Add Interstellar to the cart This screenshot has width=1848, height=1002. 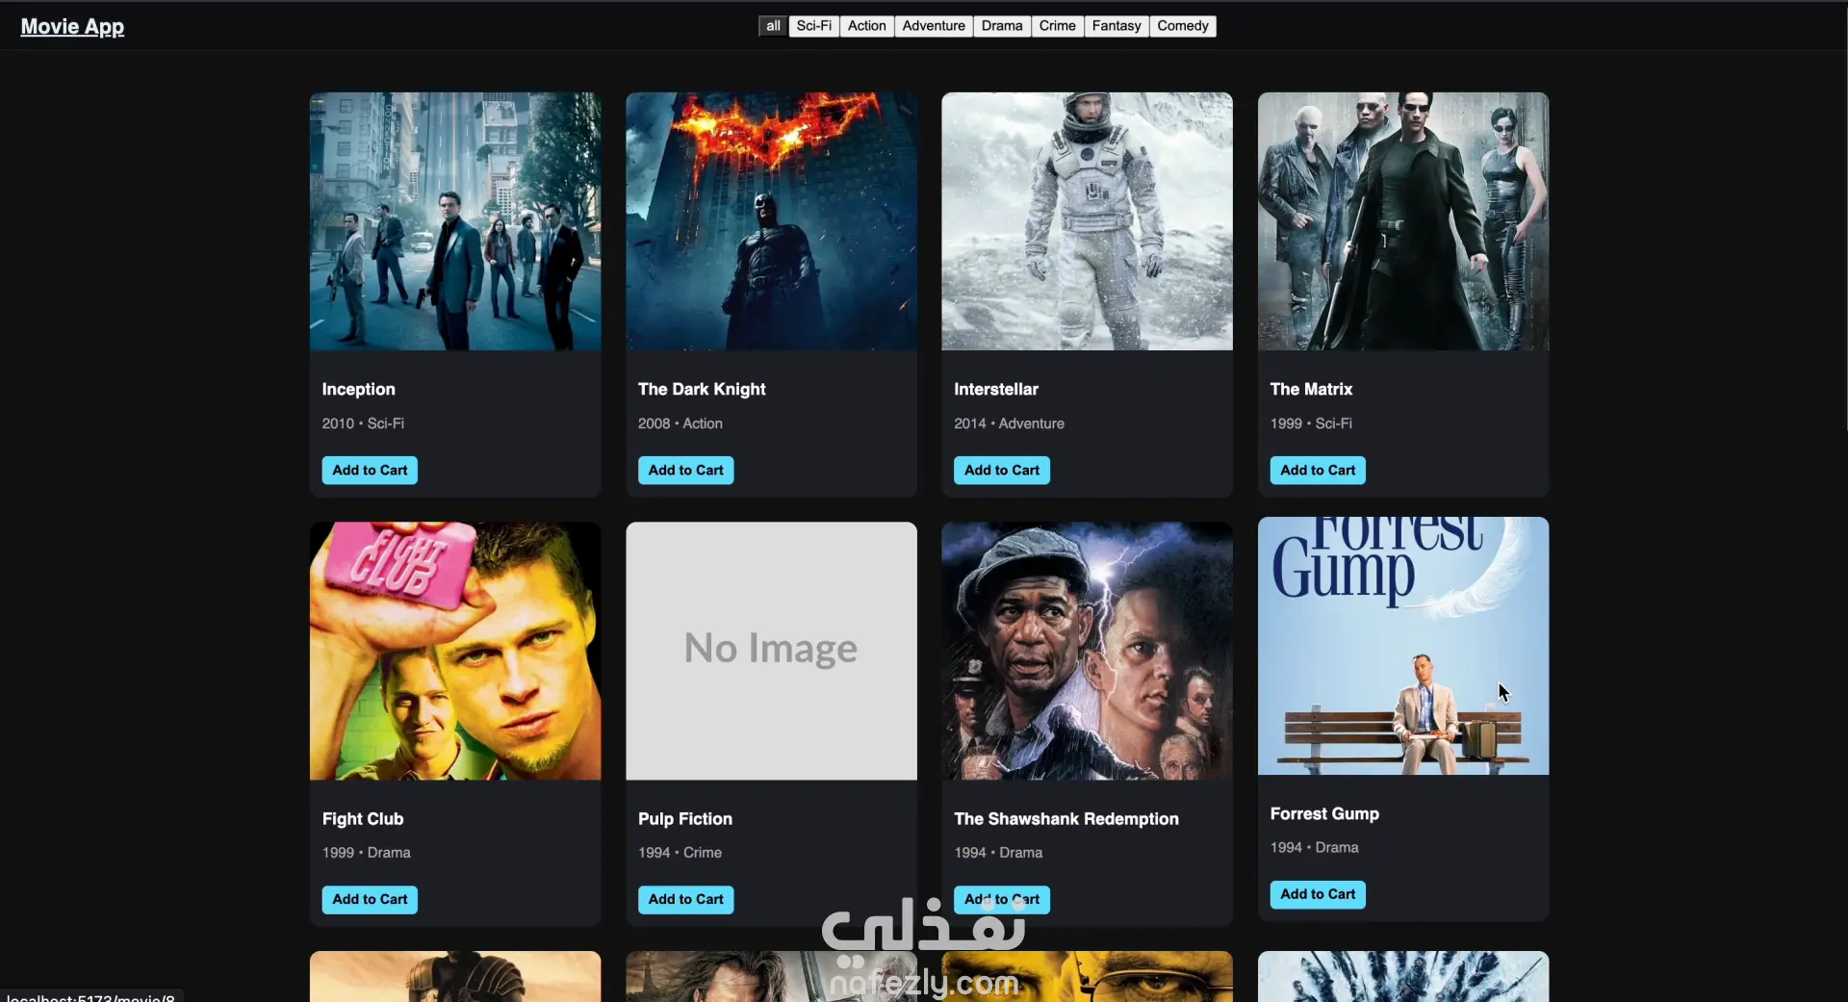tap(1002, 471)
